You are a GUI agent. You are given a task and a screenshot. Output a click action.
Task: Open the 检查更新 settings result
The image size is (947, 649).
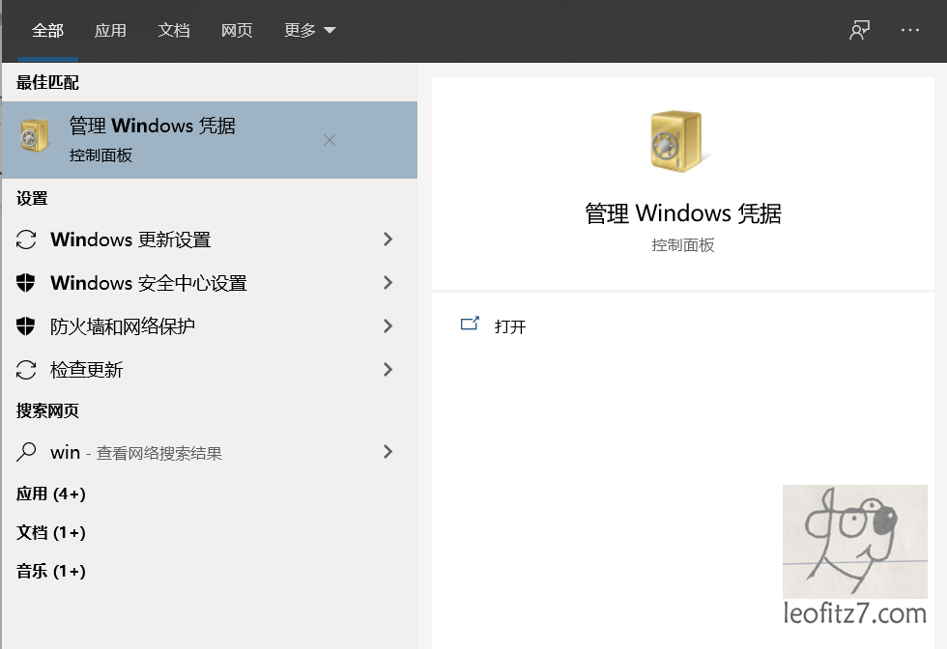(x=210, y=370)
